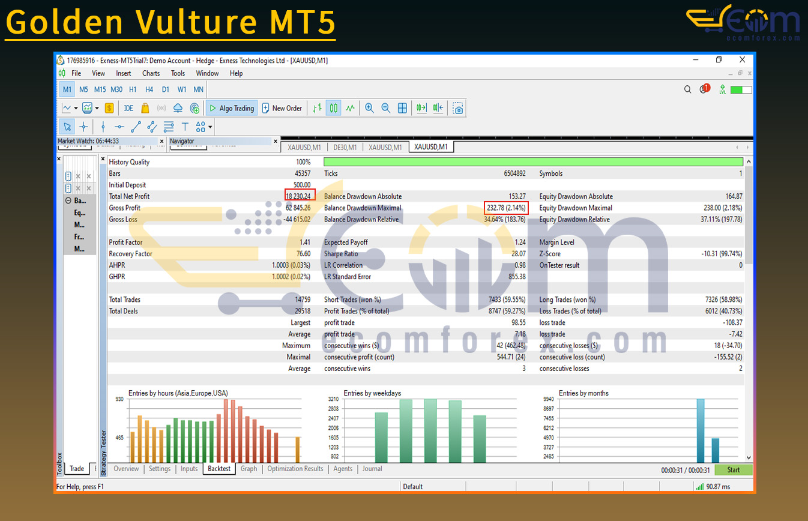Click the signals broadcast icon

pos(161,108)
